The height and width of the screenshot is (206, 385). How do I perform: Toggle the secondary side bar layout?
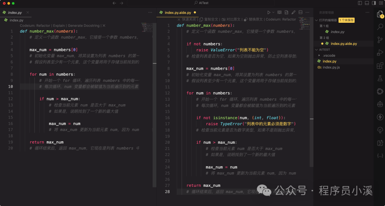(374, 3)
